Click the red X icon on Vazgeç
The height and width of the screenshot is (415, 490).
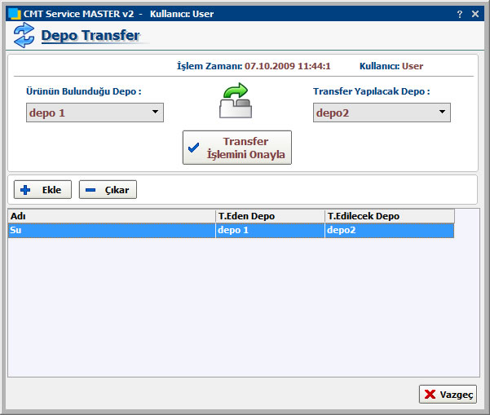(x=430, y=395)
